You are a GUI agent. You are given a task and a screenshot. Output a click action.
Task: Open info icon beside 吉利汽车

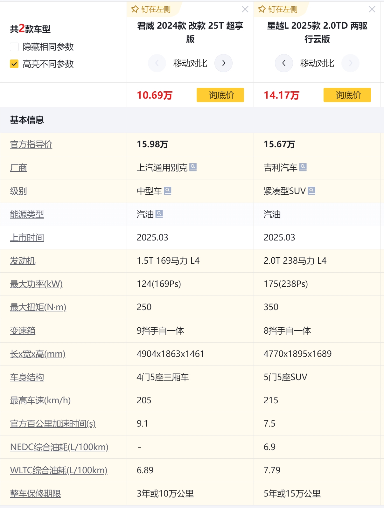(303, 167)
